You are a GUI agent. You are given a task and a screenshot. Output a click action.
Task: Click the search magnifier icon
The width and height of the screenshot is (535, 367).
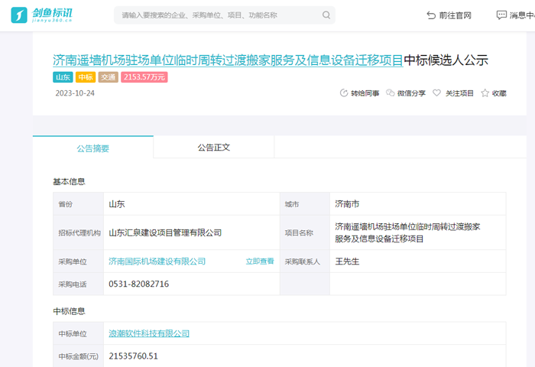[326, 15]
